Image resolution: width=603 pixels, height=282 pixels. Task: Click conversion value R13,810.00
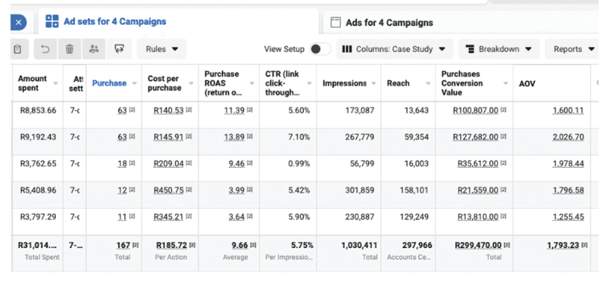pos(478,217)
